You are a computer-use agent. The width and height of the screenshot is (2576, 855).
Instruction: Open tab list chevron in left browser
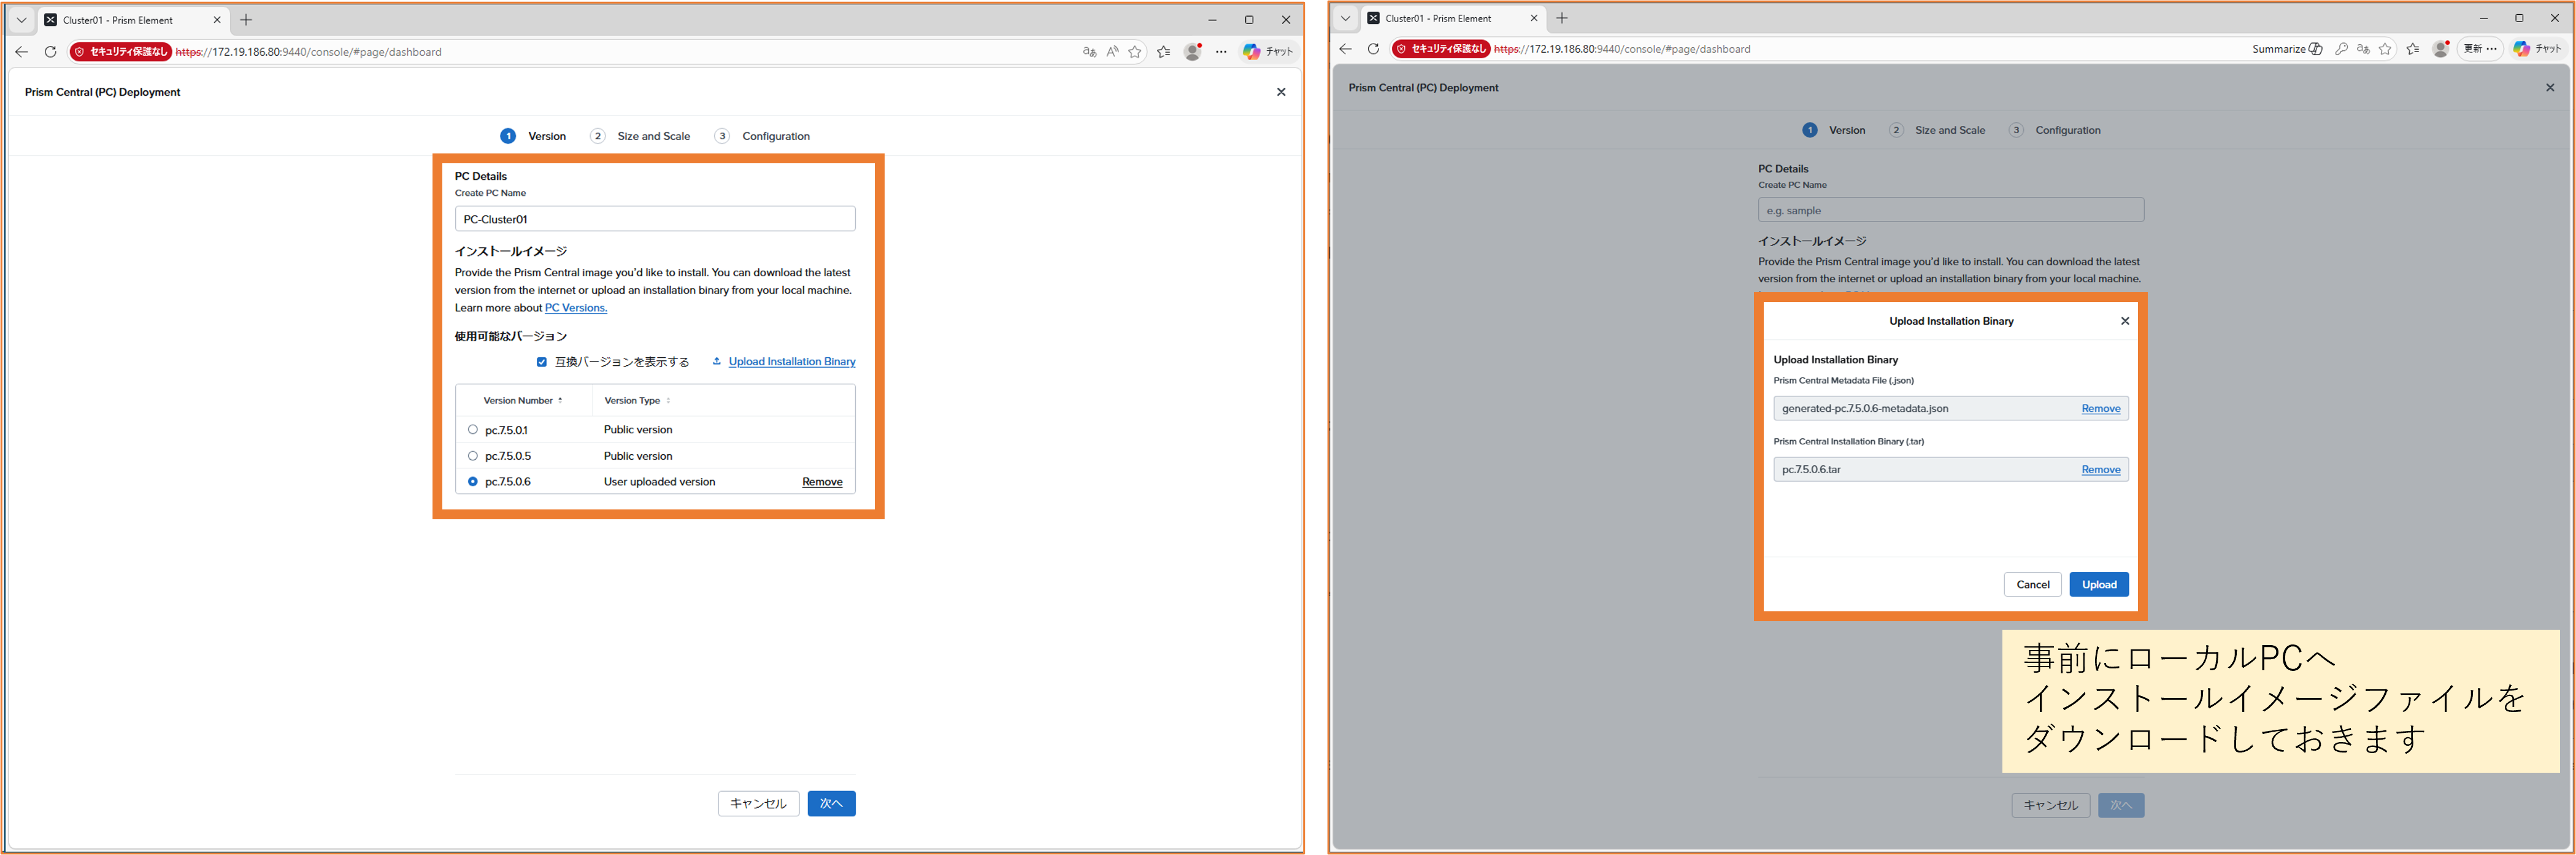pos(21,20)
